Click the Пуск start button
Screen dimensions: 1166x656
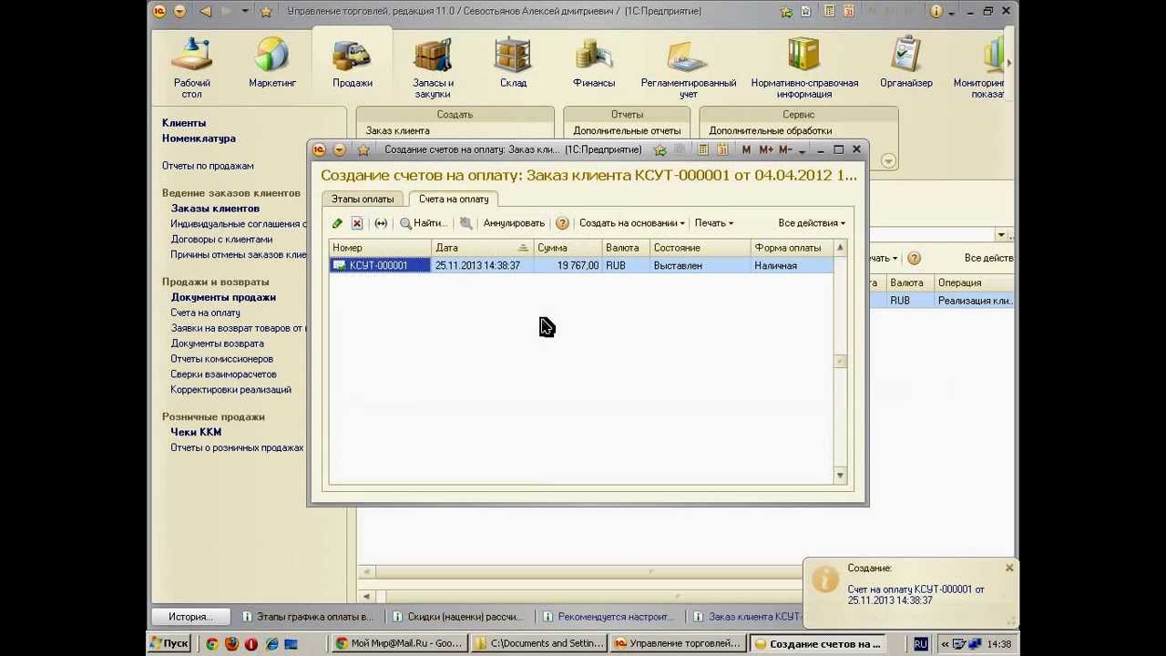pos(169,643)
